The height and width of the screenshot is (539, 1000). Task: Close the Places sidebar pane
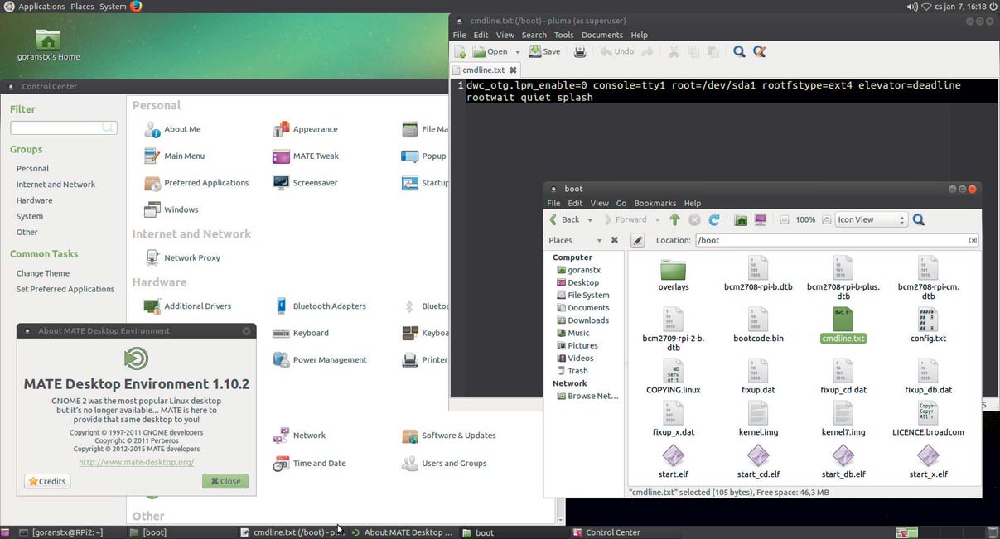click(614, 240)
